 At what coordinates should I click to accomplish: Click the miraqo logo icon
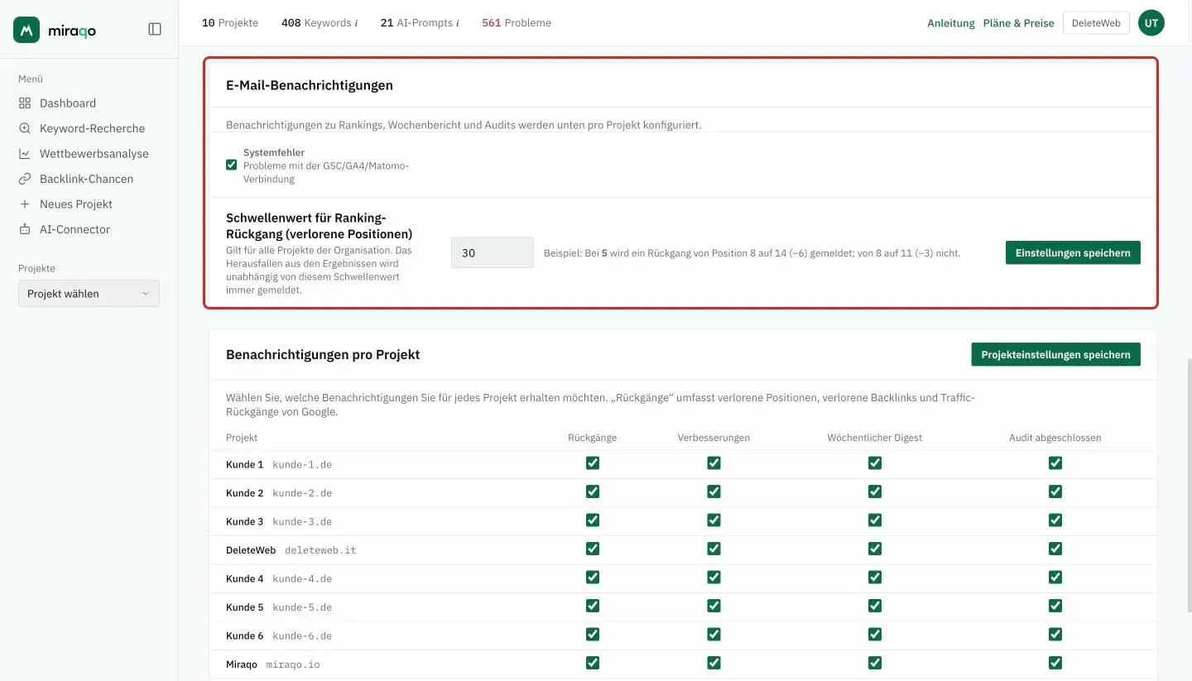[26, 30]
